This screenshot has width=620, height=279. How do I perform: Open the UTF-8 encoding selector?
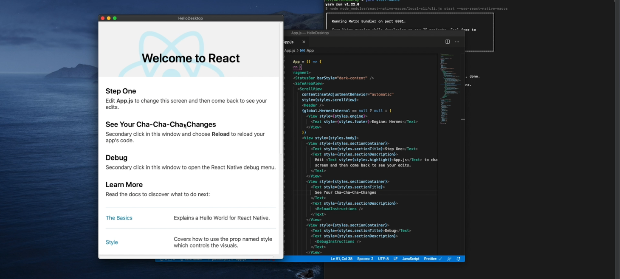383,259
